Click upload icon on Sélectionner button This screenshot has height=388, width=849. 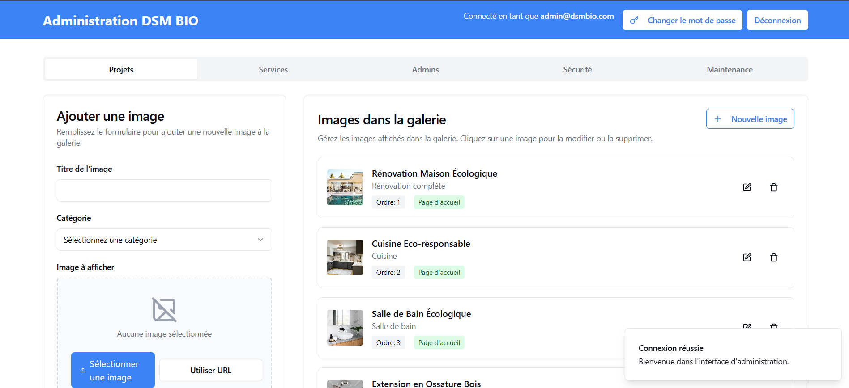point(83,371)
